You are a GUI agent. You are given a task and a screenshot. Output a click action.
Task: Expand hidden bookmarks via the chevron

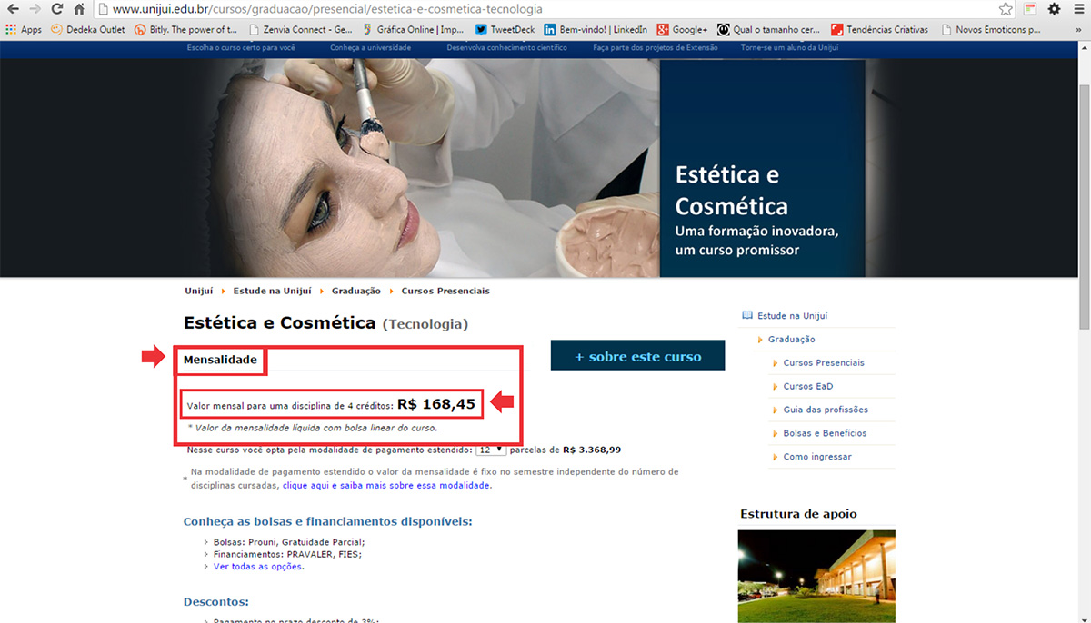point(1080,29)
